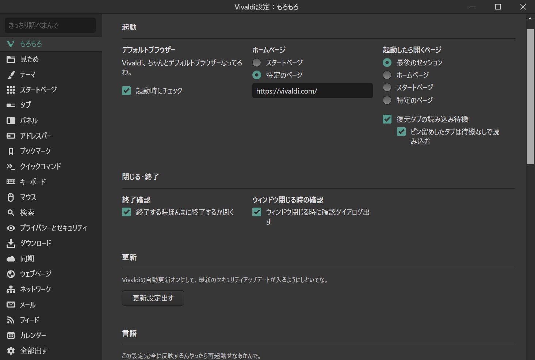Click the RSS icon for フィード
Image resolution: width=535 pixels, height=360 pixels.
[11, 320]
